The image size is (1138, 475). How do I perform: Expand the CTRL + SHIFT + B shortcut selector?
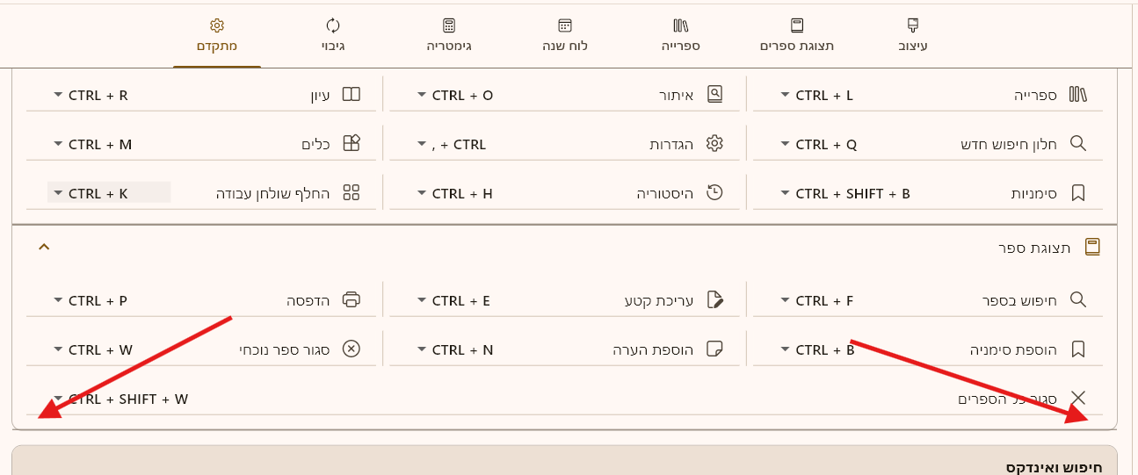coord(785,193)
